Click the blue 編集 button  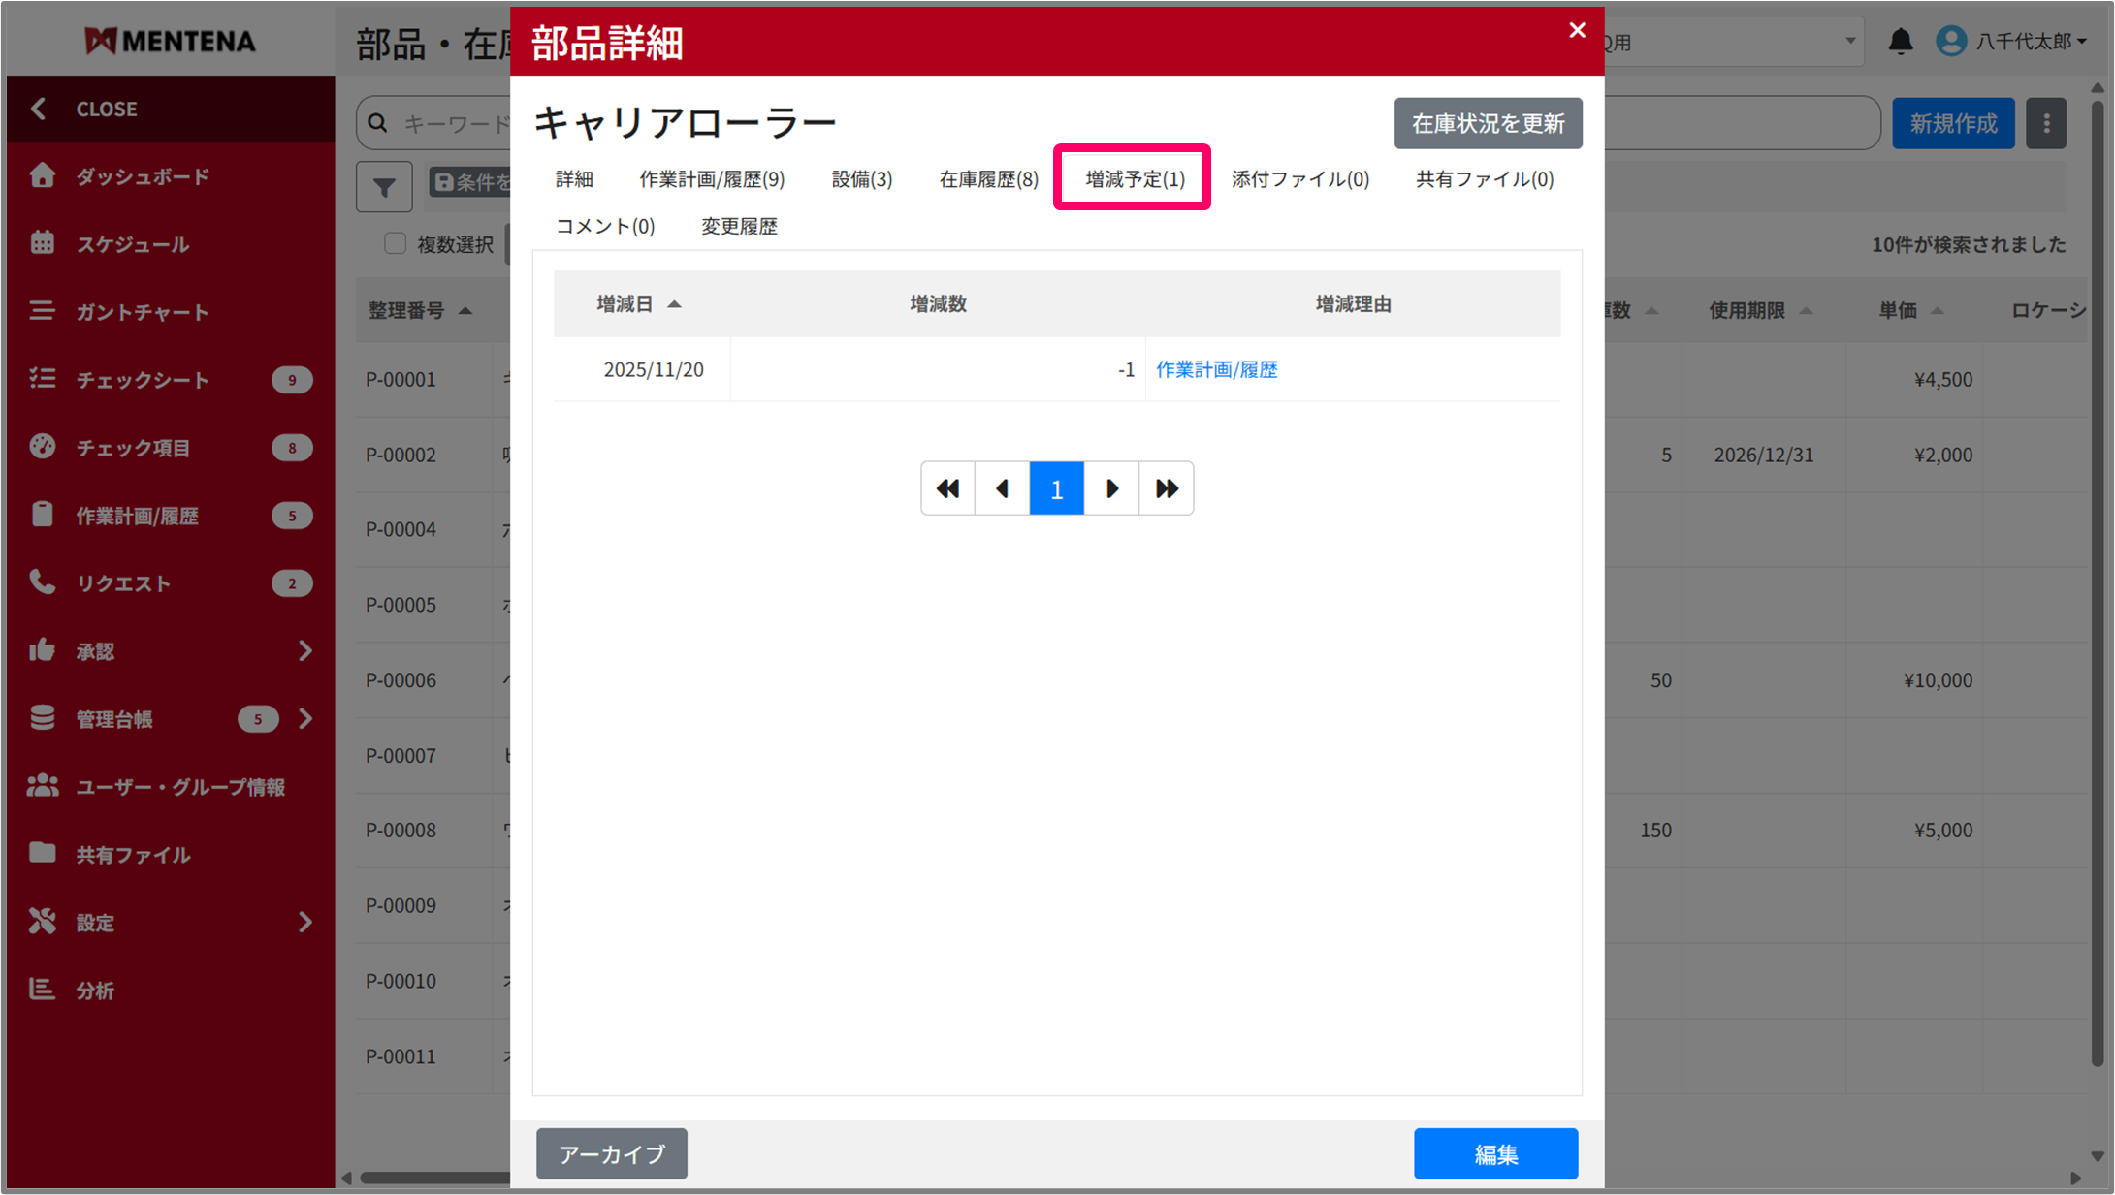click(x=1494, y=1153)
